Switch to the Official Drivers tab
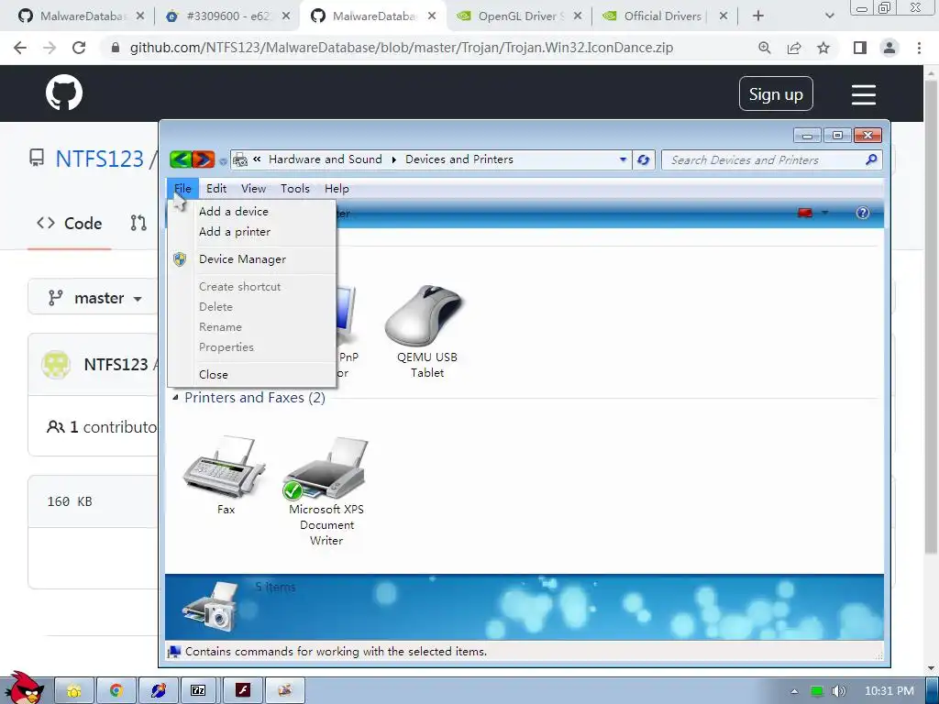This screenshot has height=704, width=939. pyautogui.click(x=665, y=16)
